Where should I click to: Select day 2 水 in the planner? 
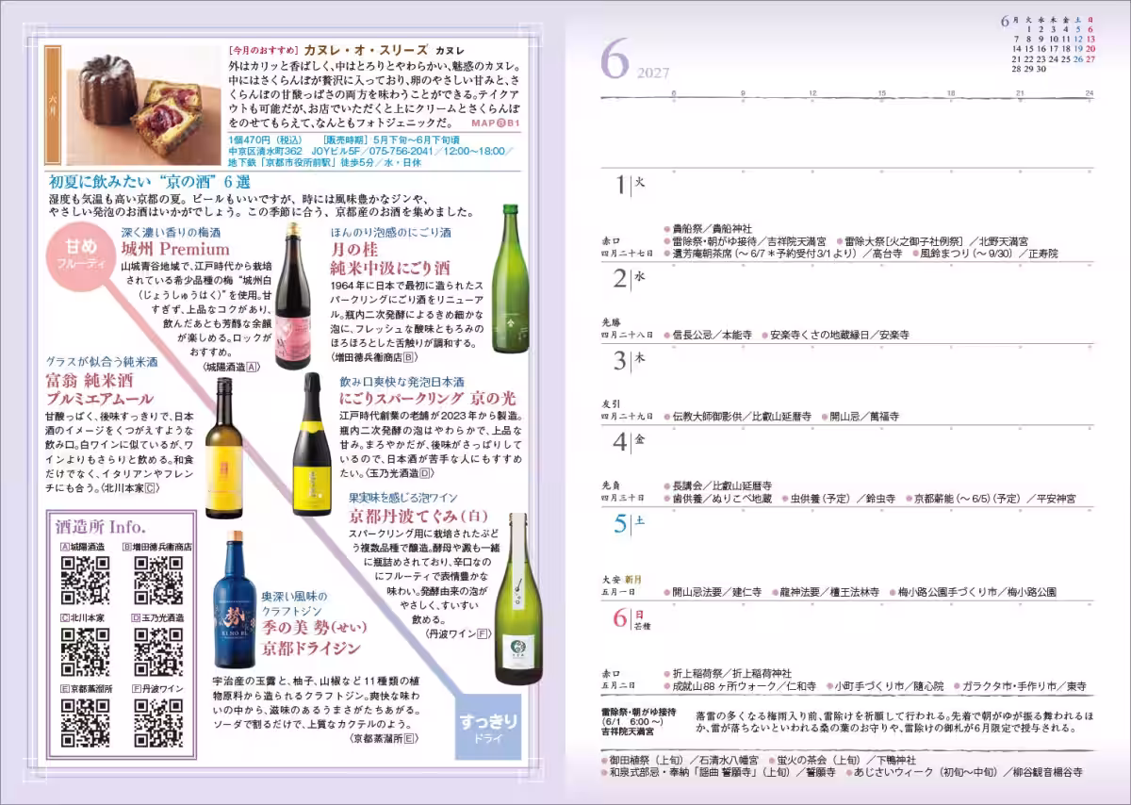(x=630, y=277)
